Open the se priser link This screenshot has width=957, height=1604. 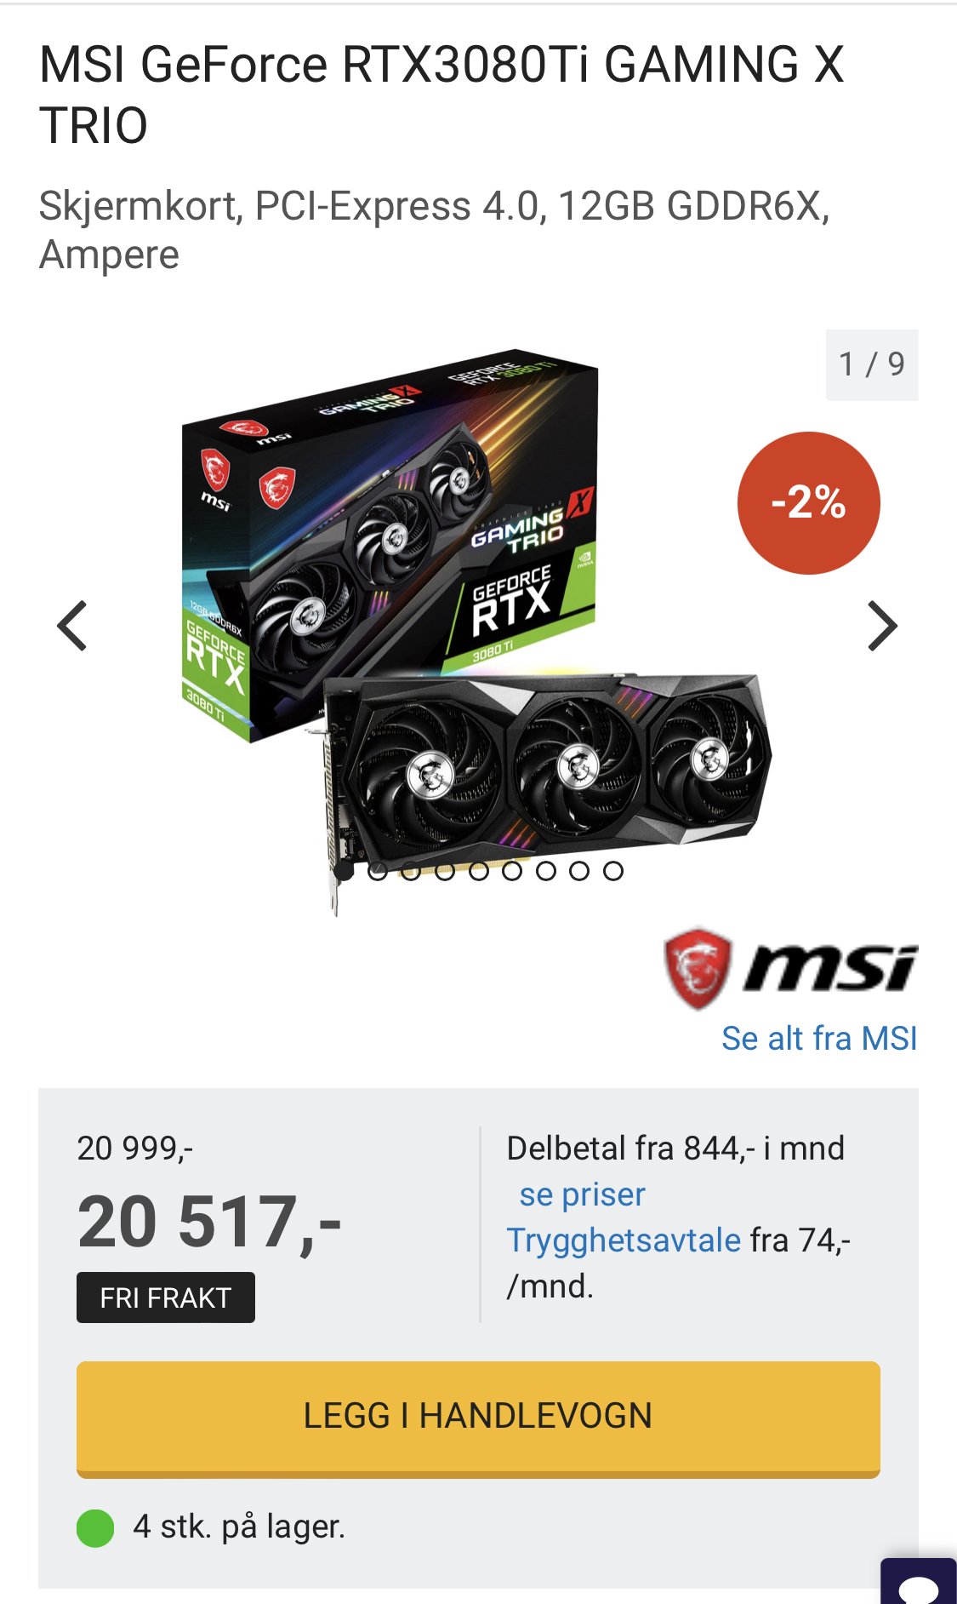(583, 1194)
